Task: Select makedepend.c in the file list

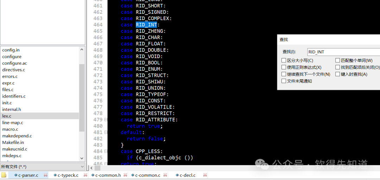Action: [x=17, y=136]
